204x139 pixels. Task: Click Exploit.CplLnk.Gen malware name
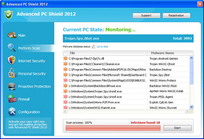click(x=161, y=102)
